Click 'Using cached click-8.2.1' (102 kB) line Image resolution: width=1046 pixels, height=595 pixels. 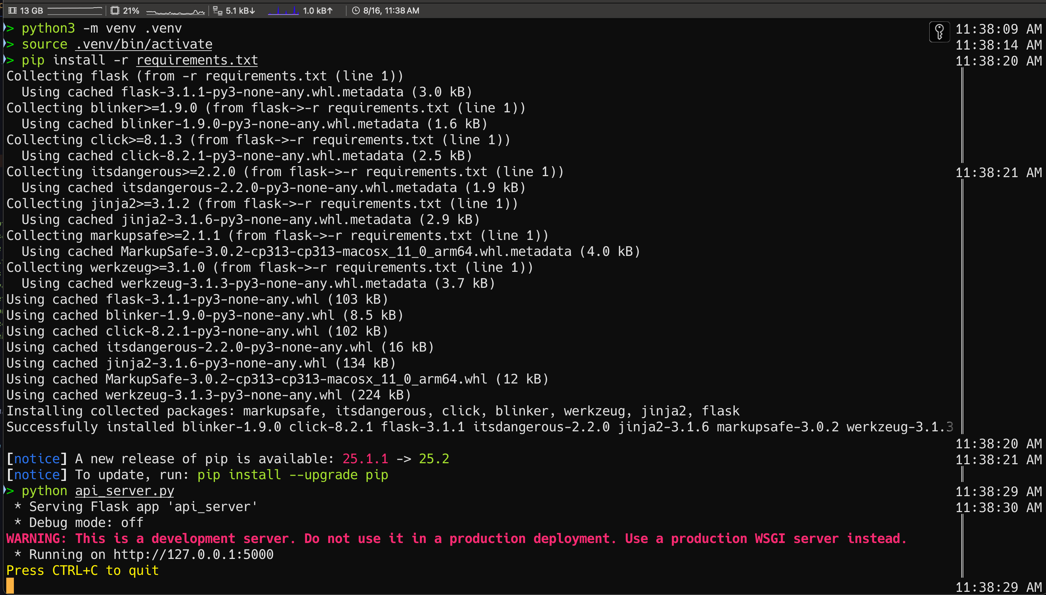(x=197, y=331)
